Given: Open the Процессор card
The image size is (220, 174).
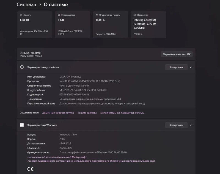Looking at the screenshot, I should pos(148,25).
